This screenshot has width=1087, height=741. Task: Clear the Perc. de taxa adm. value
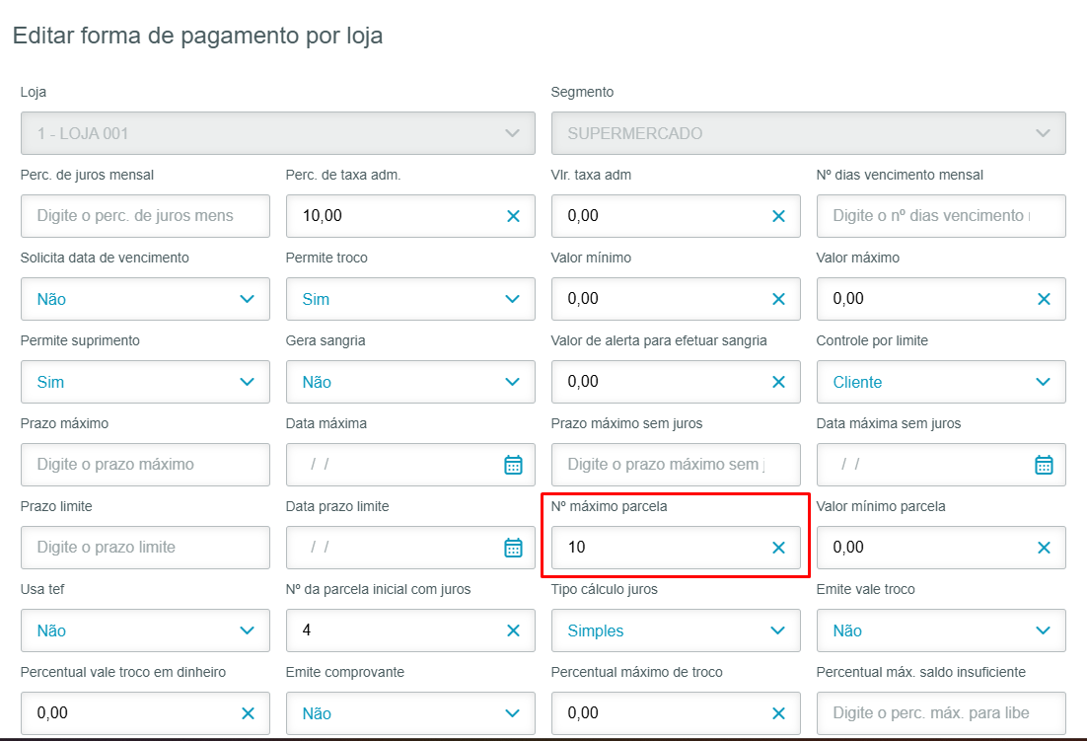tap(513, 216)
